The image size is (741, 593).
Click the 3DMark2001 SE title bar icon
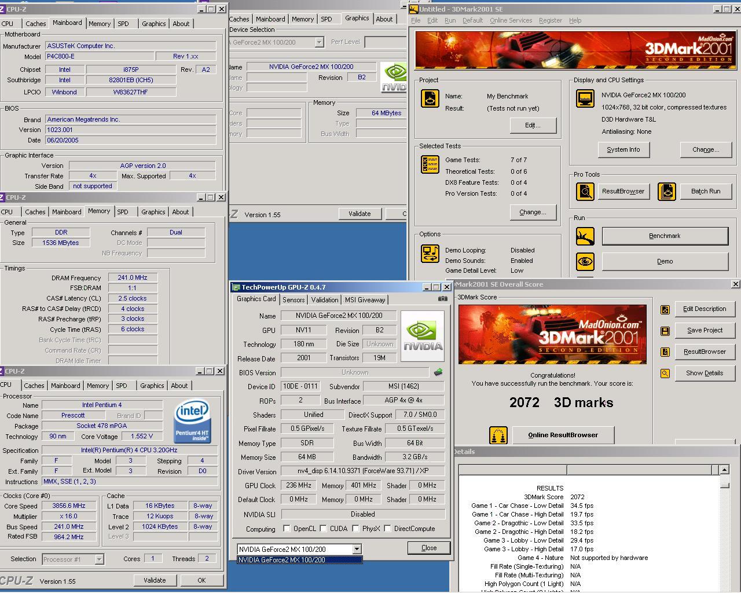coord(413,9)
